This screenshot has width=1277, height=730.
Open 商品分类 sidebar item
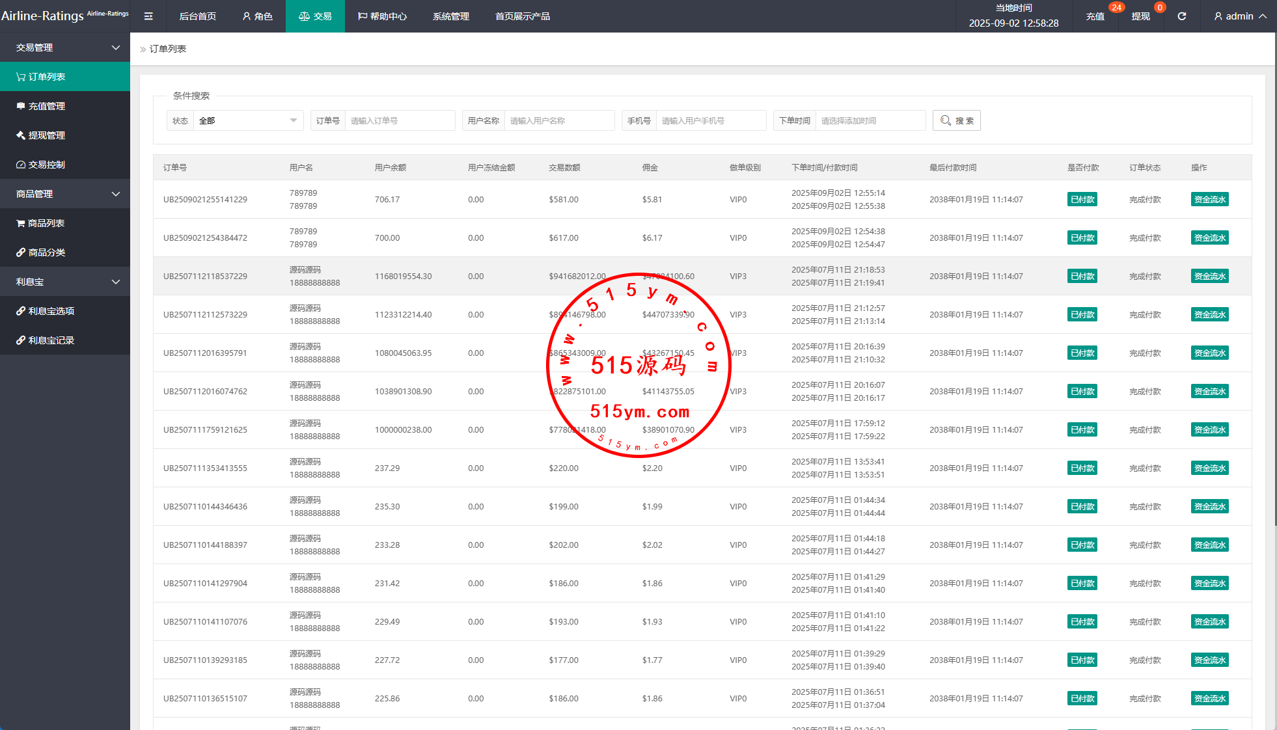(x=46, y=252)
